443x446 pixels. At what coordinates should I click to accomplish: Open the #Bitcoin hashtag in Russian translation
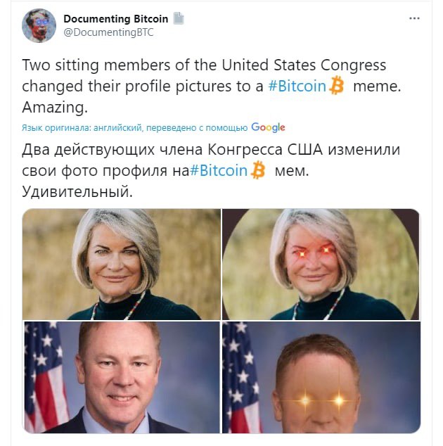pyautogui.click(x=219, y=171)
